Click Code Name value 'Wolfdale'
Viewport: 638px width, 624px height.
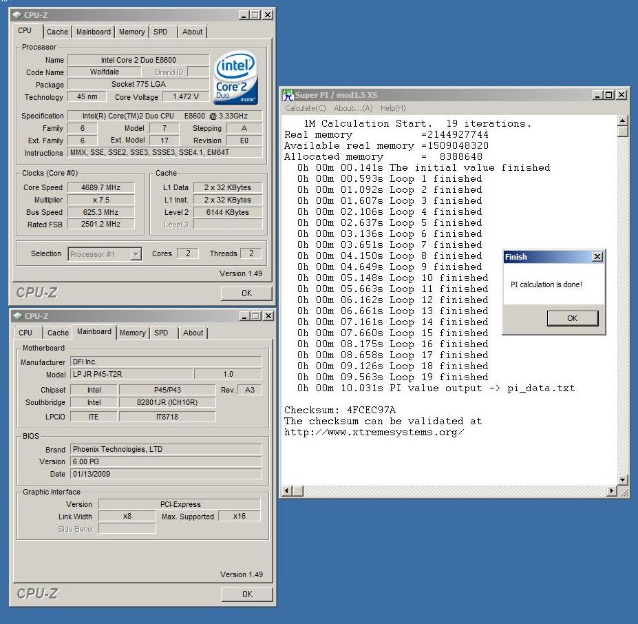105,72
